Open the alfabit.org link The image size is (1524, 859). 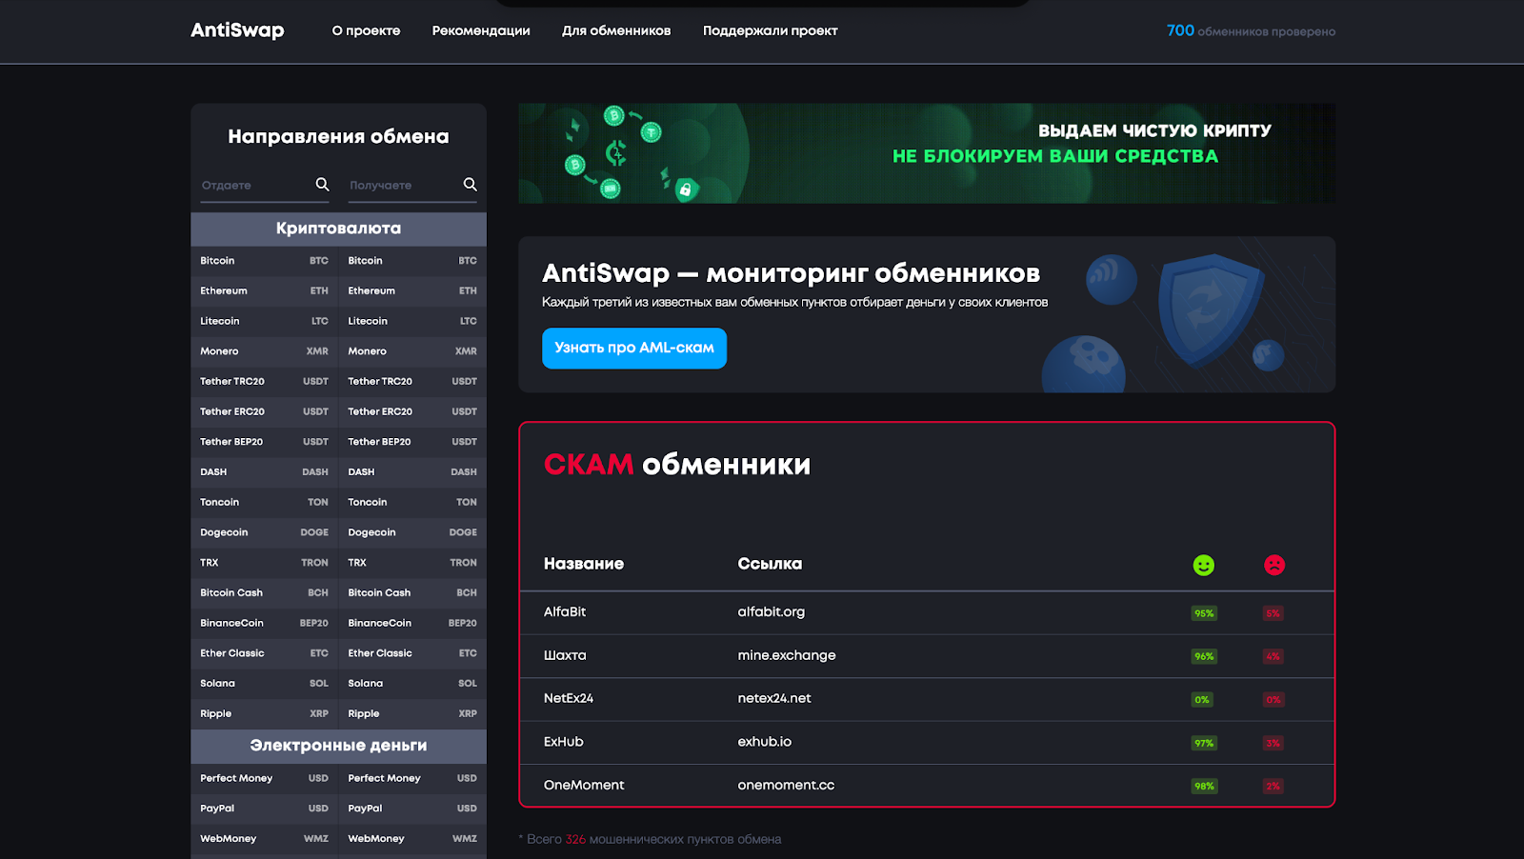click(x=772, y=612)
